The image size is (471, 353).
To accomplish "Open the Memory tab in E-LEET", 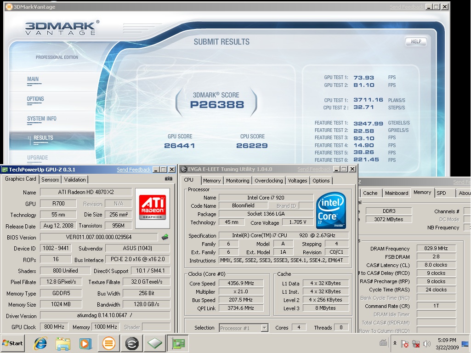I will [211, 181].
